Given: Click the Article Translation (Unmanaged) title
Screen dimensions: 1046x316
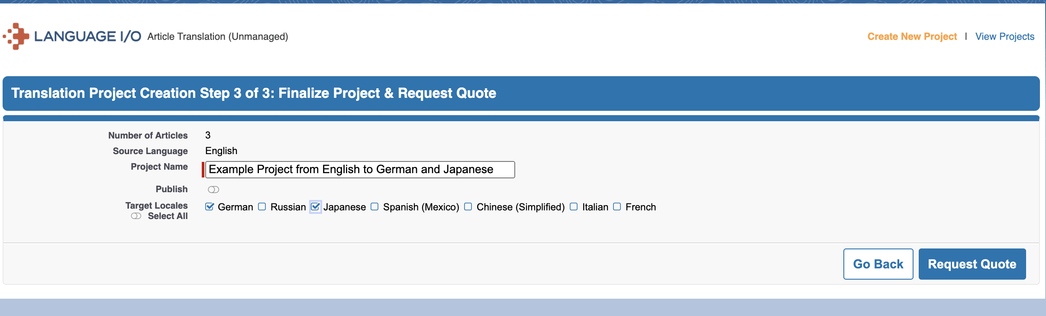Looking at the screenshot, I should 217,36.
